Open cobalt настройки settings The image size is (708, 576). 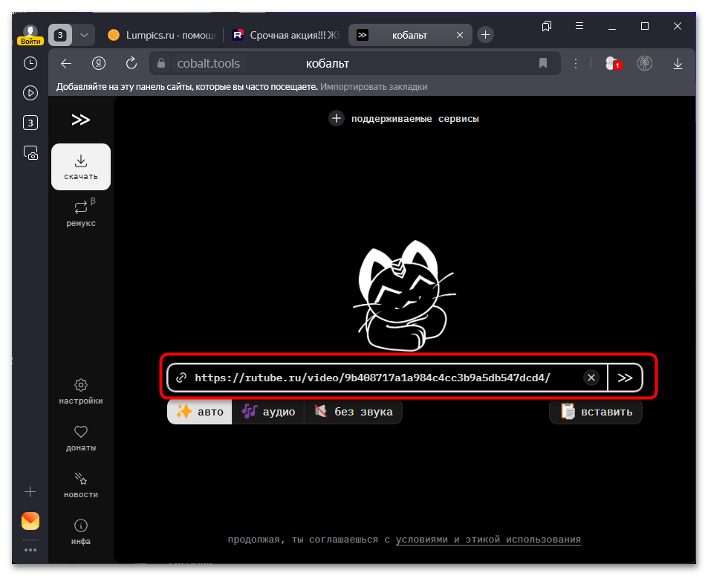click(81, 392)
